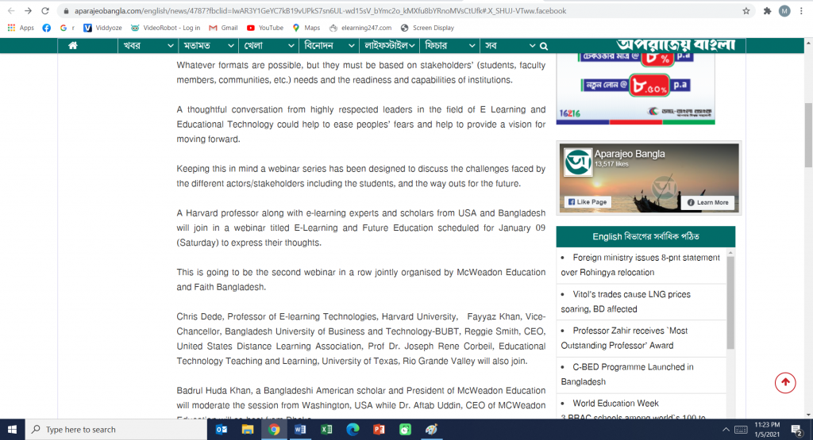Open Vitol's trades cause LNG prices article
The width and height of the screenshot is (813, 440).
click(x=626, y=301)
